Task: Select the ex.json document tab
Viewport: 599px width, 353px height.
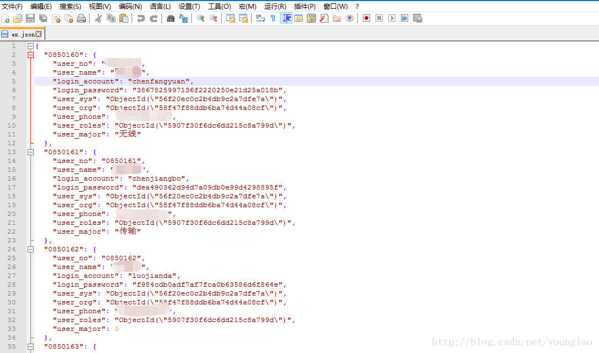Action: 22,34
